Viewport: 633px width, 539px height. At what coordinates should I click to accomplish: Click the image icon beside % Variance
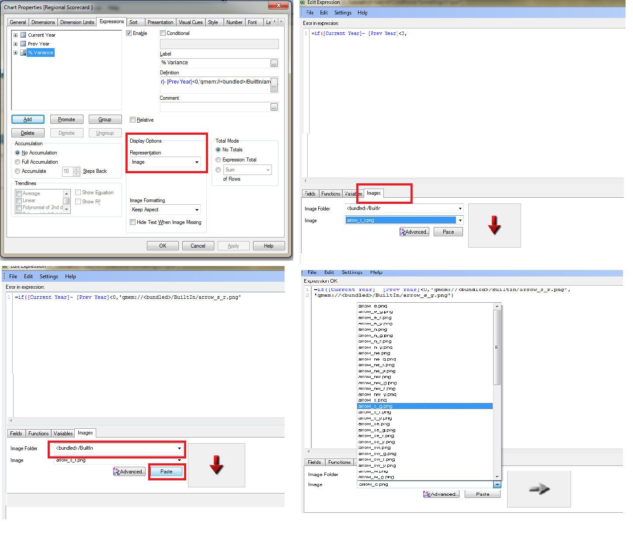point(23,52)
